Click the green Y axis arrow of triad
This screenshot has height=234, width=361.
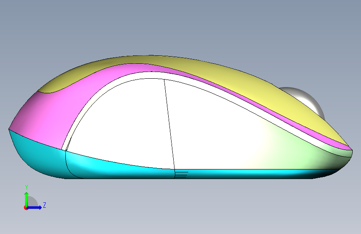coord(27,199)
